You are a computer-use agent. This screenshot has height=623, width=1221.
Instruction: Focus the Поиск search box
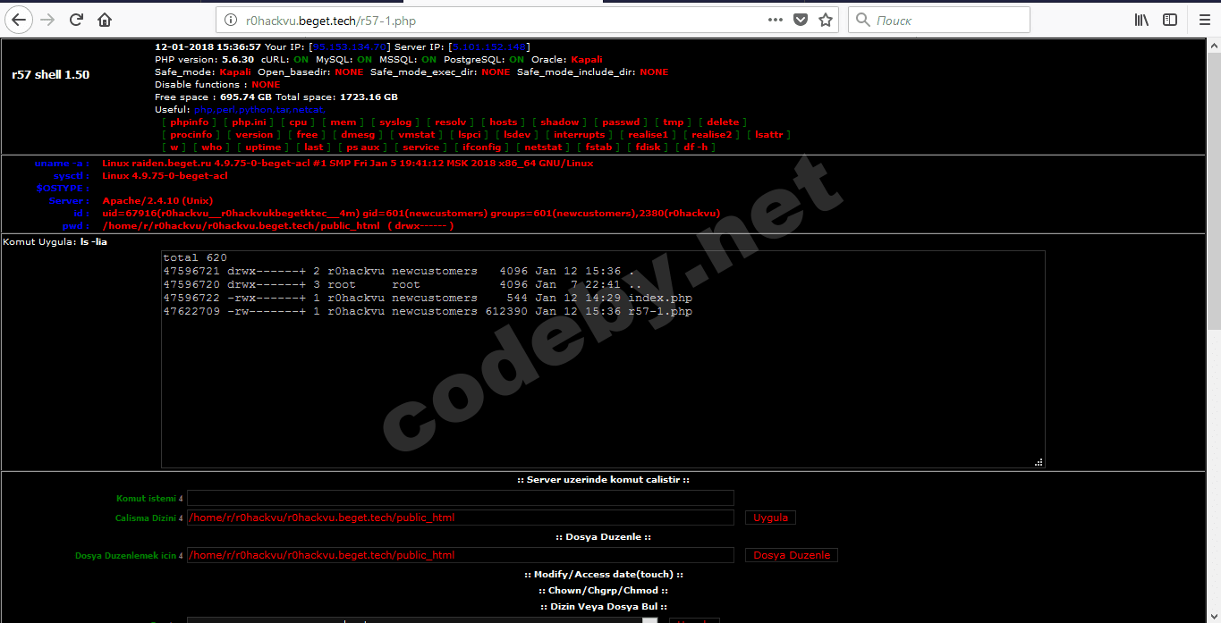click(939, 20)
